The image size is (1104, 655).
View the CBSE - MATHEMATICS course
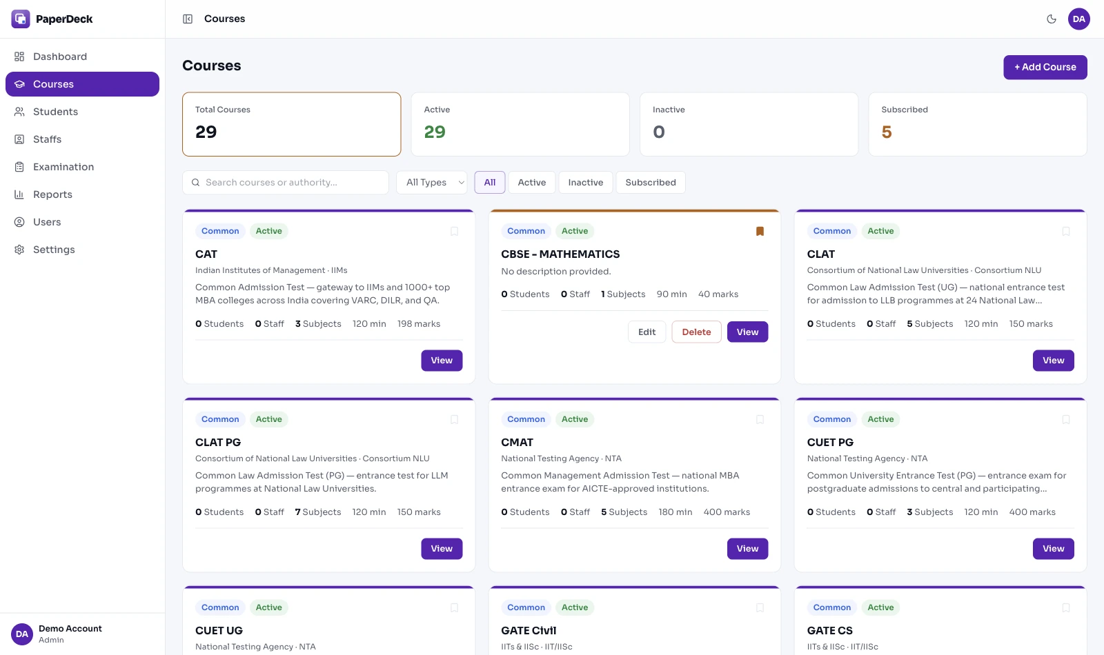747,332
